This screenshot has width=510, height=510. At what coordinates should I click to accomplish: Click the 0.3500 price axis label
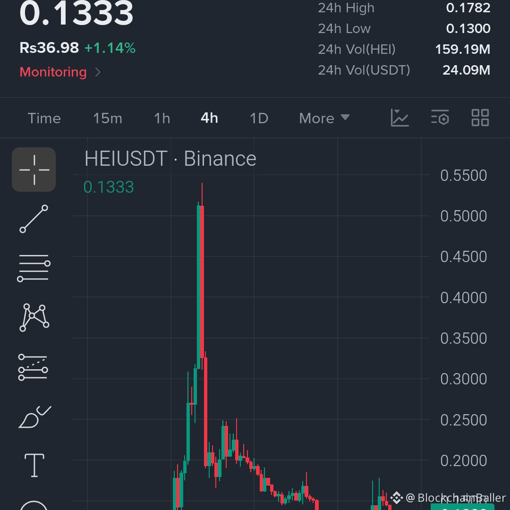tap(464, 339)
